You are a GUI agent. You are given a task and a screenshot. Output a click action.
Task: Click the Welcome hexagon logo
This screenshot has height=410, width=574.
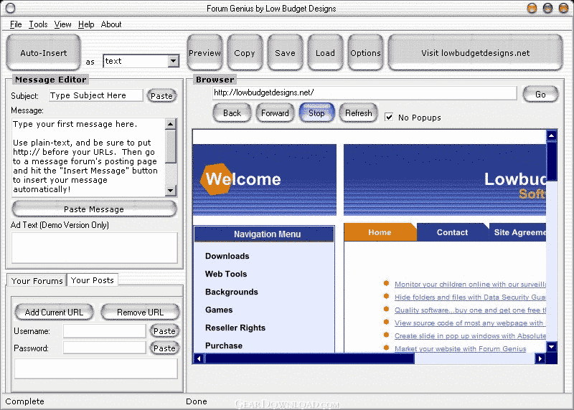[216, 179]
